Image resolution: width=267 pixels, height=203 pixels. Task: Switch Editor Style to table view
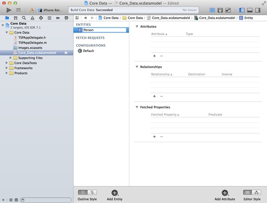point(247,192)
